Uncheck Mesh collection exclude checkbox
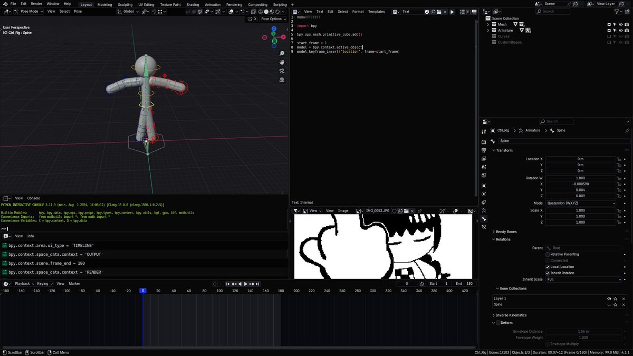Screen dimensions: 633x356 click(x=609, y=24)
